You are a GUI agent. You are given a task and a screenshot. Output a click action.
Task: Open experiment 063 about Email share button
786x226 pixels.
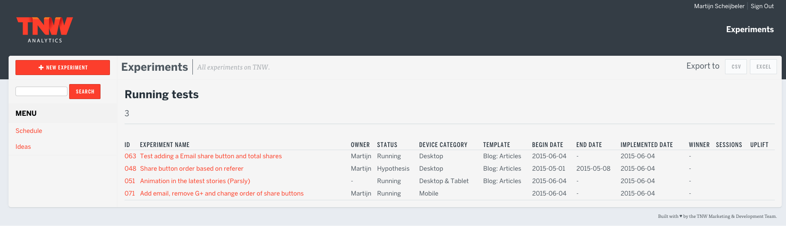coord(210,156)
